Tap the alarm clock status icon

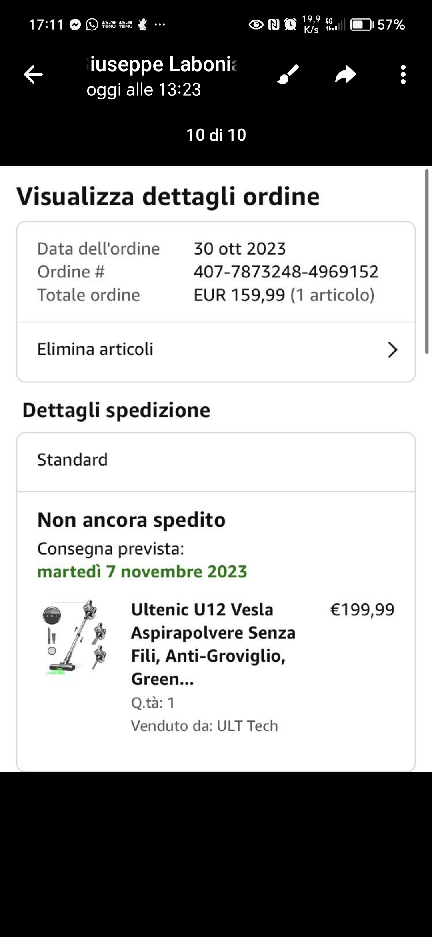[290, 25]
